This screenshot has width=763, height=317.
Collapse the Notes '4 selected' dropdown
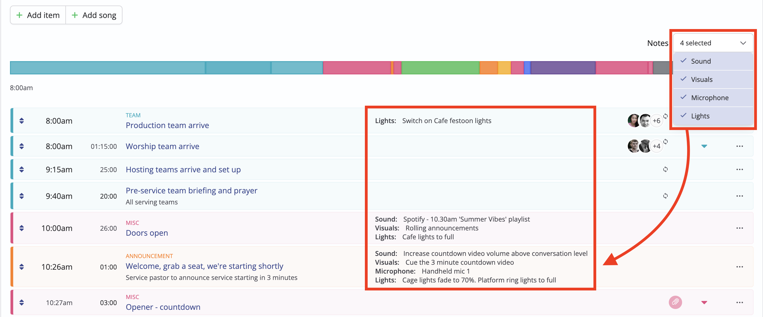[x=713, y=43]
